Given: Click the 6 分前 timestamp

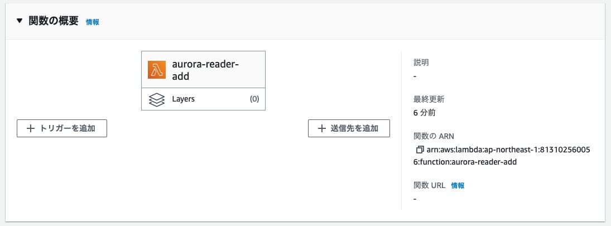Looking at the screenshot, I should coord(425,113).
